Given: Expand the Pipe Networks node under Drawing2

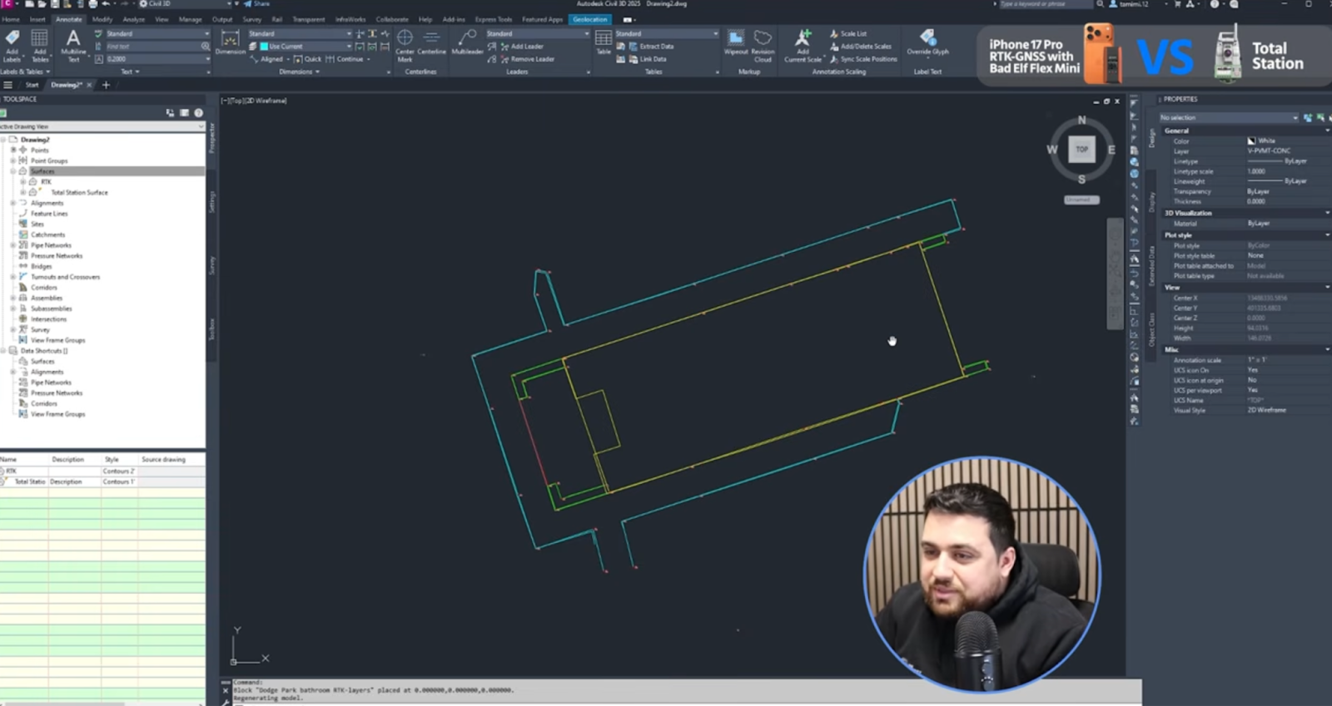Looking at the screenshot, I should pyautogui.click(x=12, y=245).
